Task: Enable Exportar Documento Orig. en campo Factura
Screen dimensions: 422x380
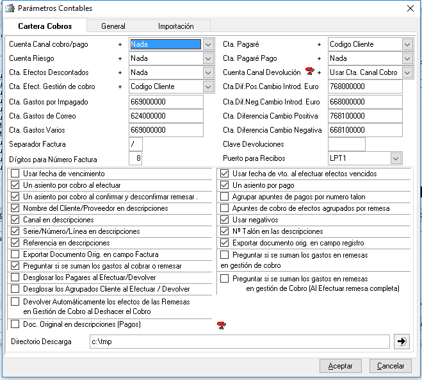Action: [15, 254]
